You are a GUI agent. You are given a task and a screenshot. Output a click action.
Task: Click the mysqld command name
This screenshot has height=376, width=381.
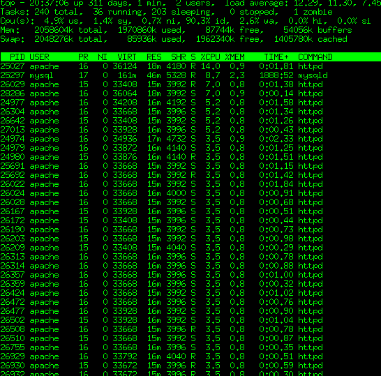click(x=313, y=75)
